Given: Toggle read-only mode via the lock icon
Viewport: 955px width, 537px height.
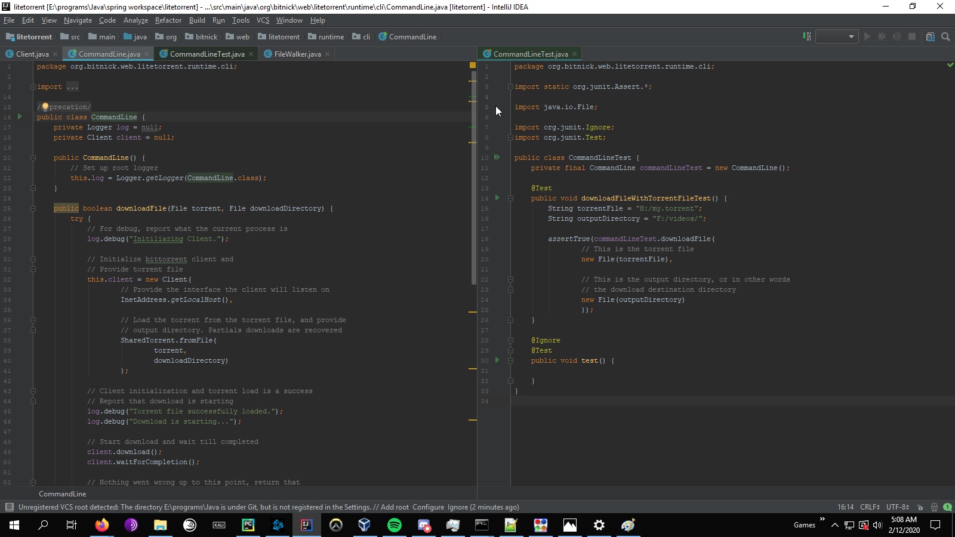Looking at the screenshot, I should point(920,507).
